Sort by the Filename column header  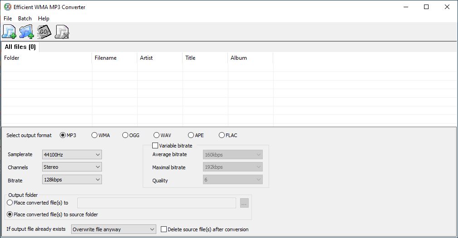click(115, 58)
